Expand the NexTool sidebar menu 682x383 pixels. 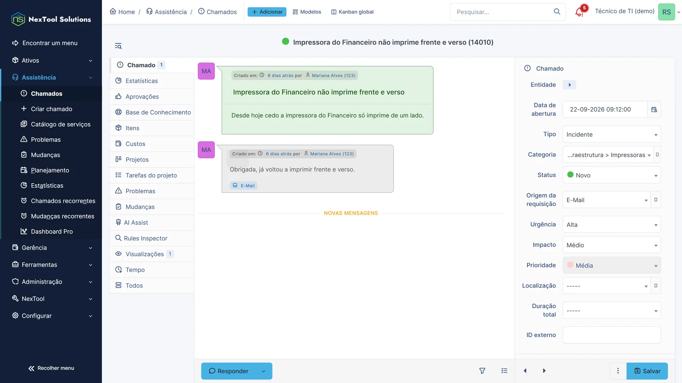51,299
